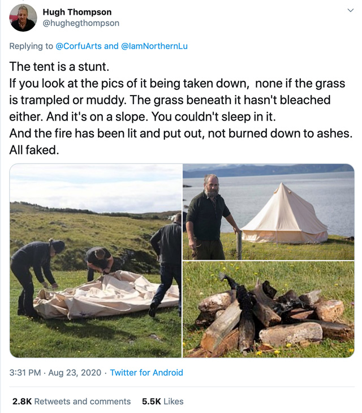Viewport: 362px width, 413px height.
Task: View the 2.8K Retweets and comments
Action: pos(71,401)
